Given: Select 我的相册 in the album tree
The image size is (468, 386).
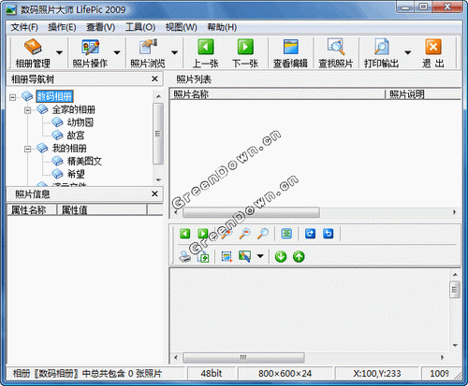Looking at the screenshot, I should pyautogui.click(x=69, y=149).
